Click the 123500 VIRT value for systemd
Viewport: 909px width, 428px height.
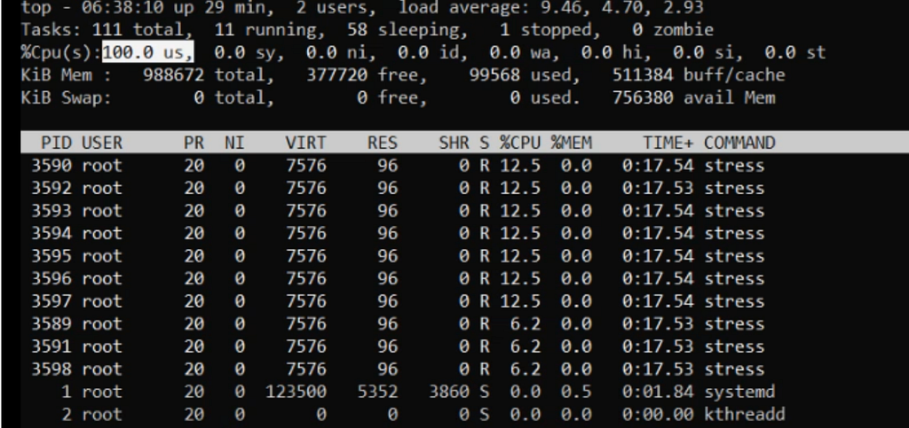pyautogui.click(x=296, y=392)
